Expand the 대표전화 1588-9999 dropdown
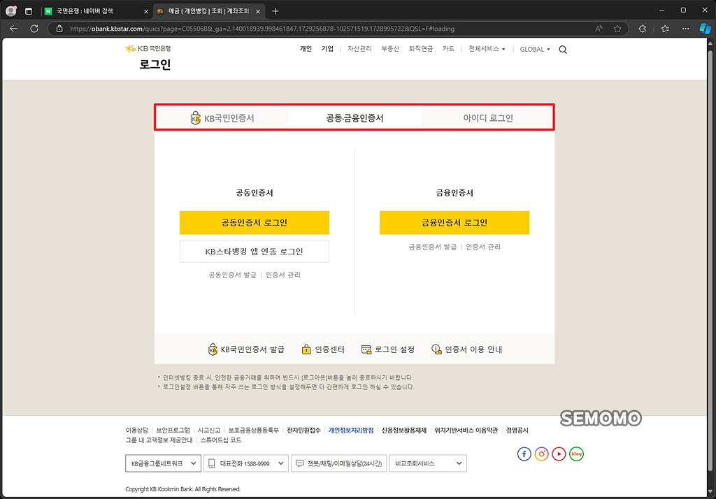Screen dimensions: 716x499 point(245,463)
